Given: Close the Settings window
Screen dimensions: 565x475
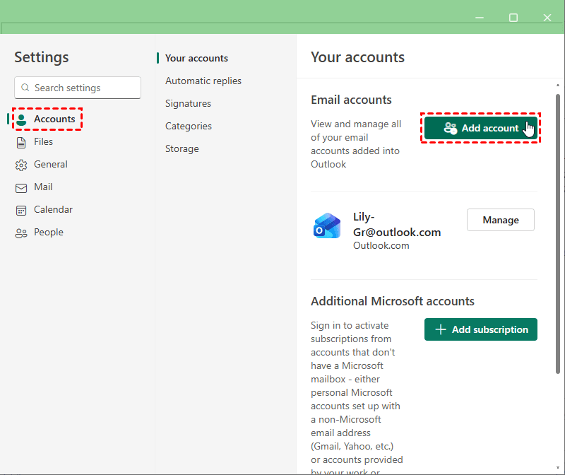Looking at the screenshot, I should pos(547,17).
